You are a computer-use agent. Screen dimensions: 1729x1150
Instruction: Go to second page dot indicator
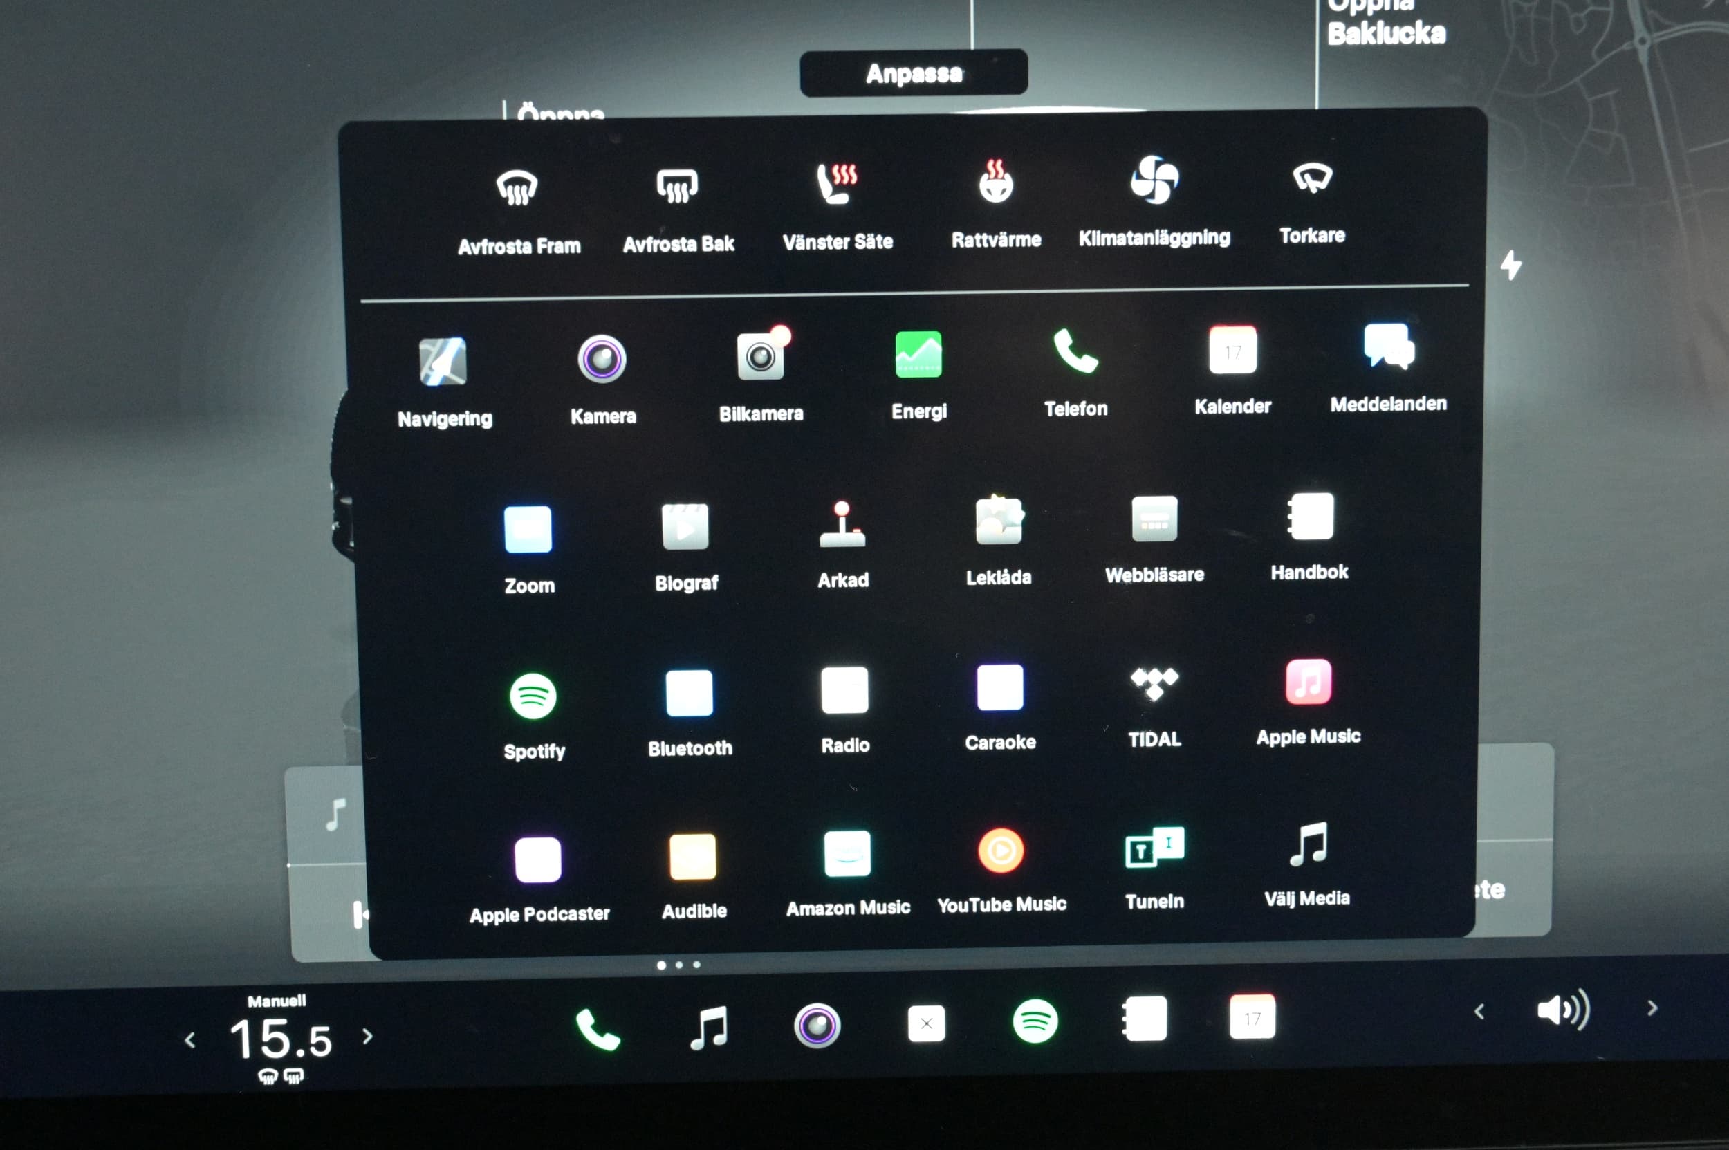coord(678,965)
